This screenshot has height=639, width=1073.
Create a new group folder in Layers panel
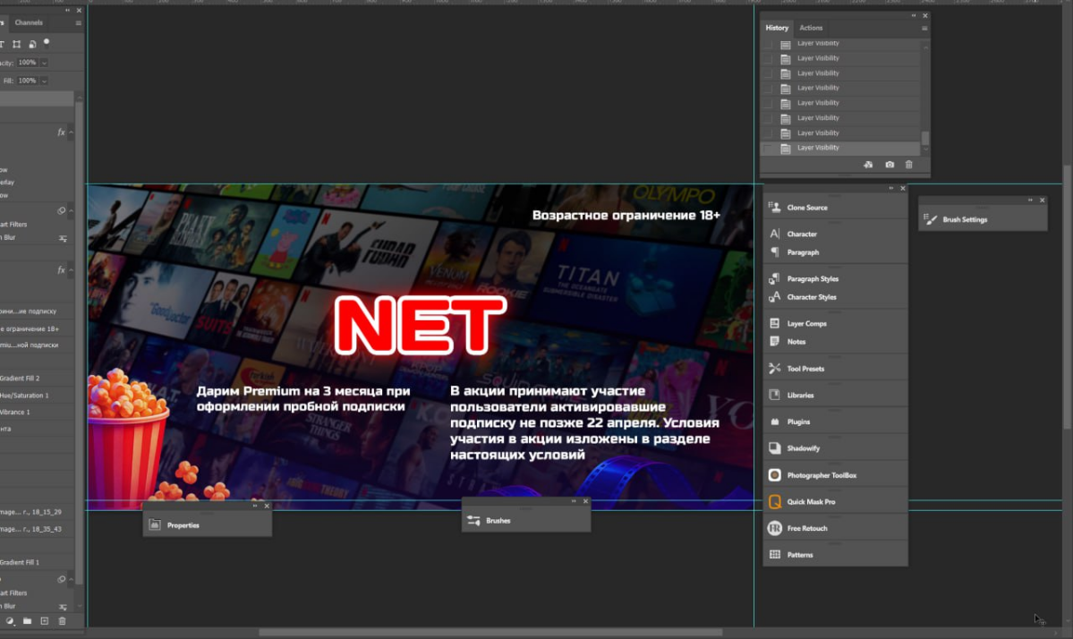coord(28,620)
